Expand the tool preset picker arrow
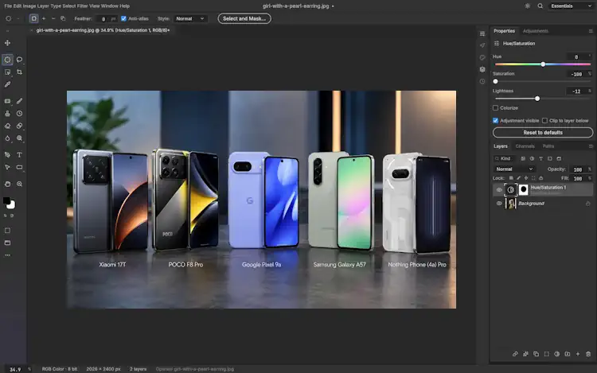 pyautogui.click(x=18, y=18)
